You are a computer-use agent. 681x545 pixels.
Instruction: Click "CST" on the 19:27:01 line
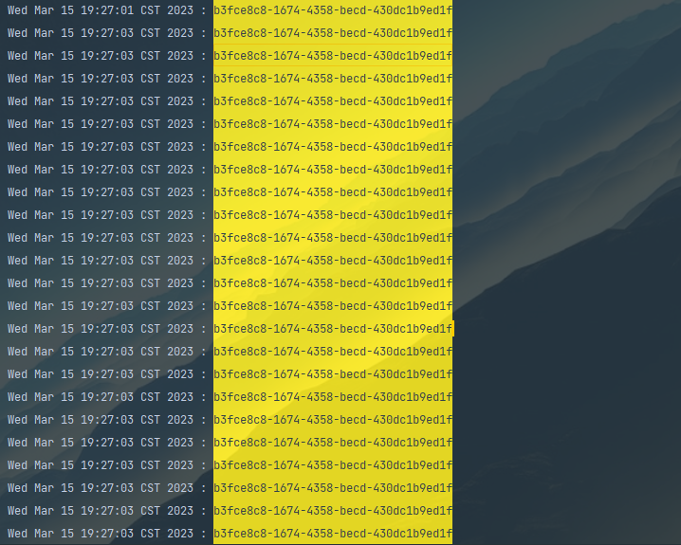tap(150, 10)
